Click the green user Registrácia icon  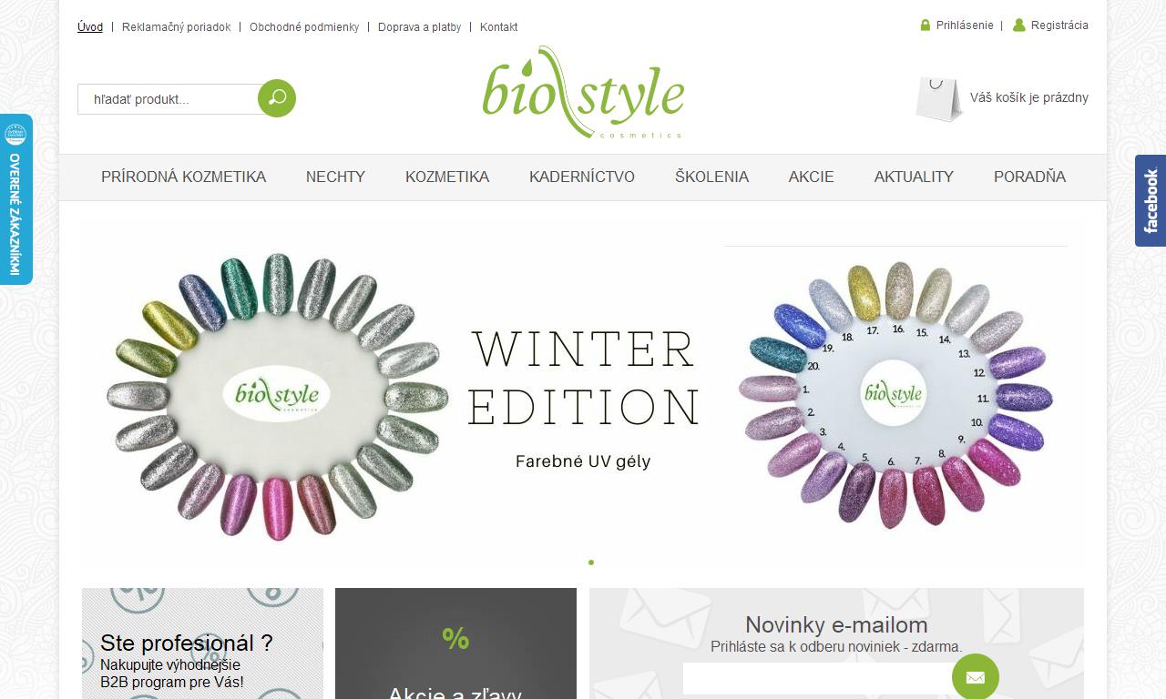tap(1019, 25)
